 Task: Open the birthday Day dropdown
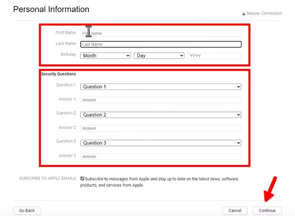tap(159, 56)
